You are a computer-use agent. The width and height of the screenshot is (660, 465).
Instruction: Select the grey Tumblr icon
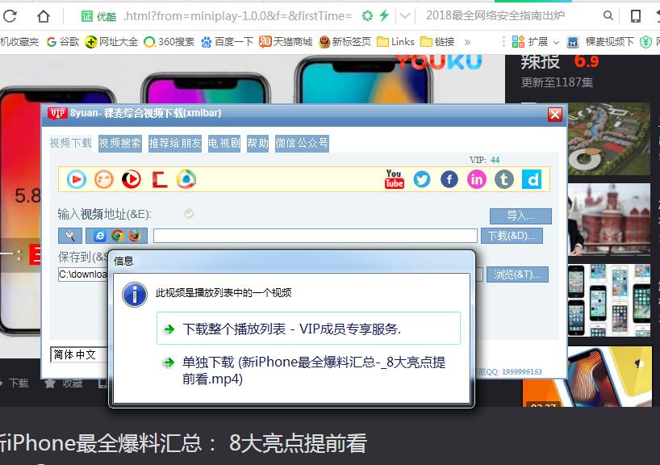point(503,179)
